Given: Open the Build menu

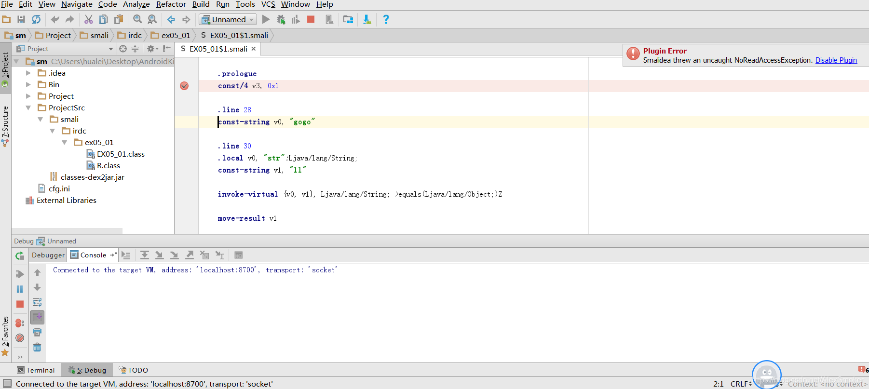Looking at the screenshot, I should click(201, 4).
